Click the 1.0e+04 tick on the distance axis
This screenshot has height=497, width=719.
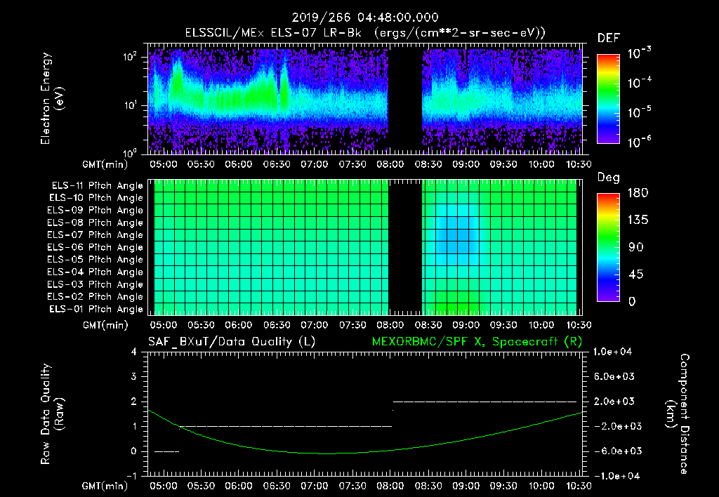click(x=613, y=352)
